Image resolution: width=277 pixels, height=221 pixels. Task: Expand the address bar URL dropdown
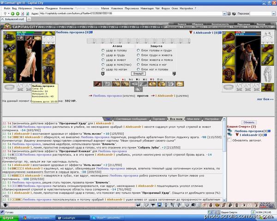coord(224,13)
